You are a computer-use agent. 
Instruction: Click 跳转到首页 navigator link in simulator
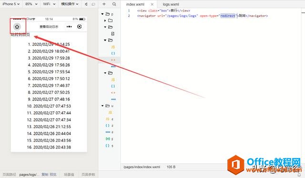click(x=20, y=35)
